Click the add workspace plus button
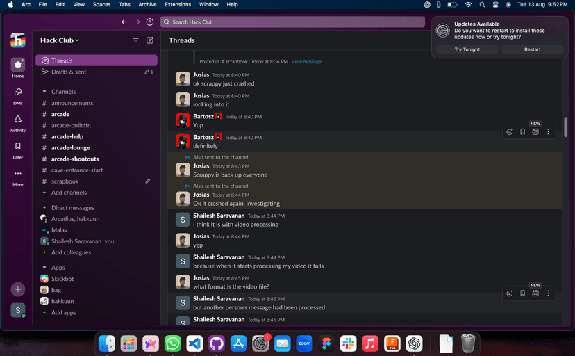This screenshot has width=575, height=356. coord(18,289)
